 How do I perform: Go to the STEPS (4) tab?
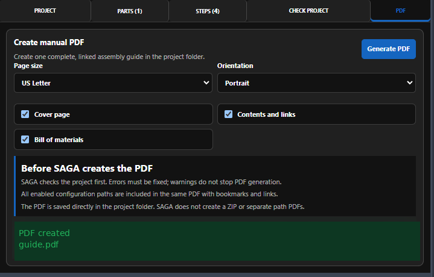(208, 11)
